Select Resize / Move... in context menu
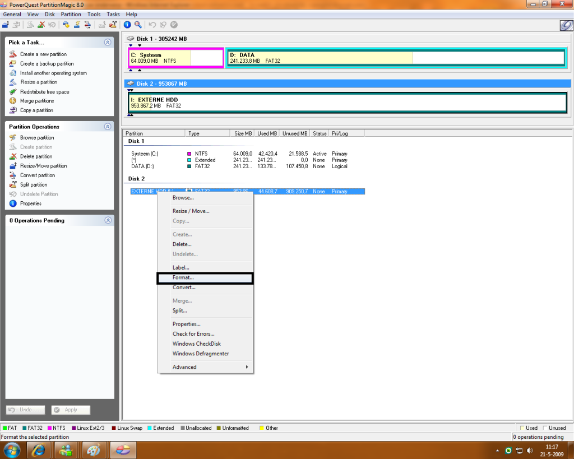 click(x=205, y=211)
